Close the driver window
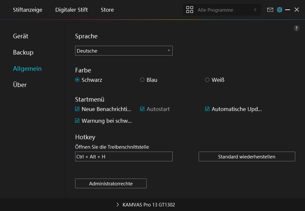Viewport: 305px width, 211px height. point(297,10)
